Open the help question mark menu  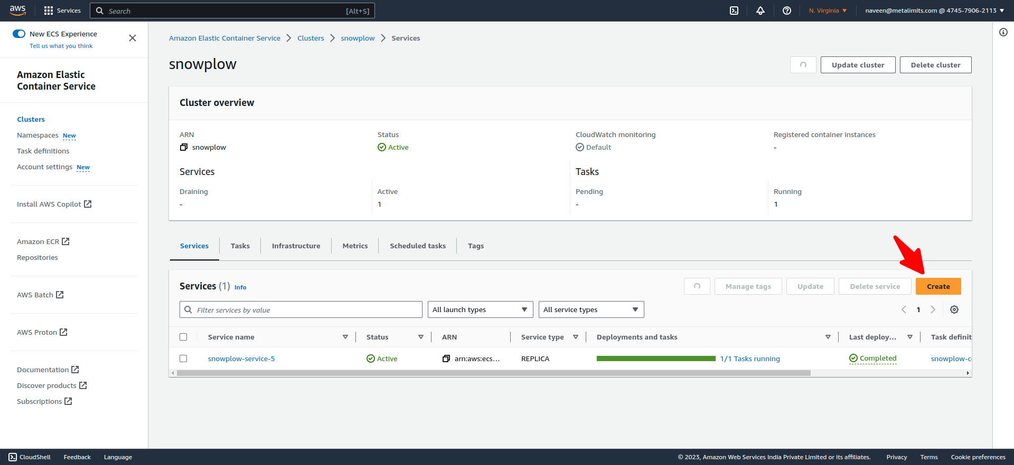(x=787, y=11)
